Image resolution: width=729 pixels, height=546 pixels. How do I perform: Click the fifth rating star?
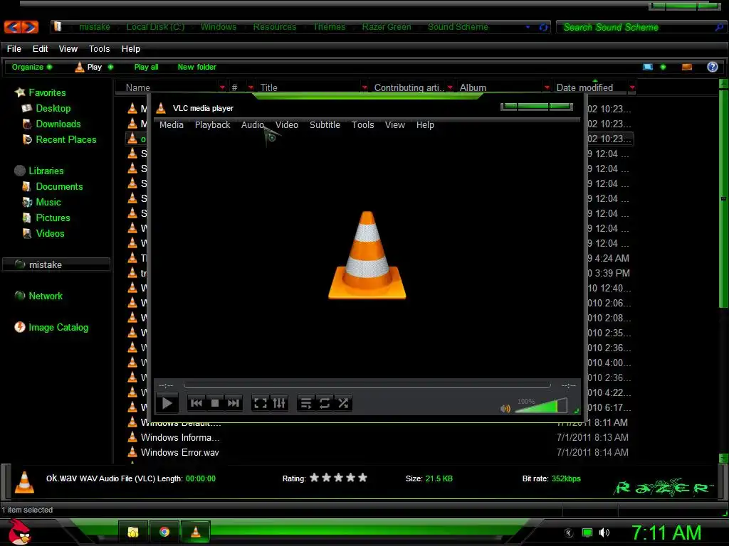(362, 478)
